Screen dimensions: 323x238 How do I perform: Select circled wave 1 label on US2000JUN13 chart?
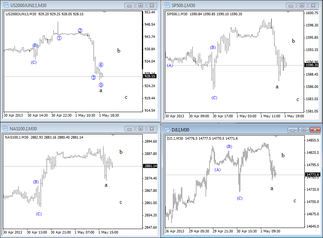(x=59, y=38)
